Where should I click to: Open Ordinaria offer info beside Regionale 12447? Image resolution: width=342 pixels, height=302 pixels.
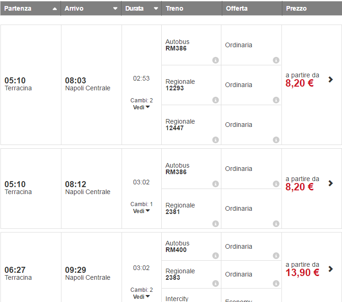tap(276, 140)
